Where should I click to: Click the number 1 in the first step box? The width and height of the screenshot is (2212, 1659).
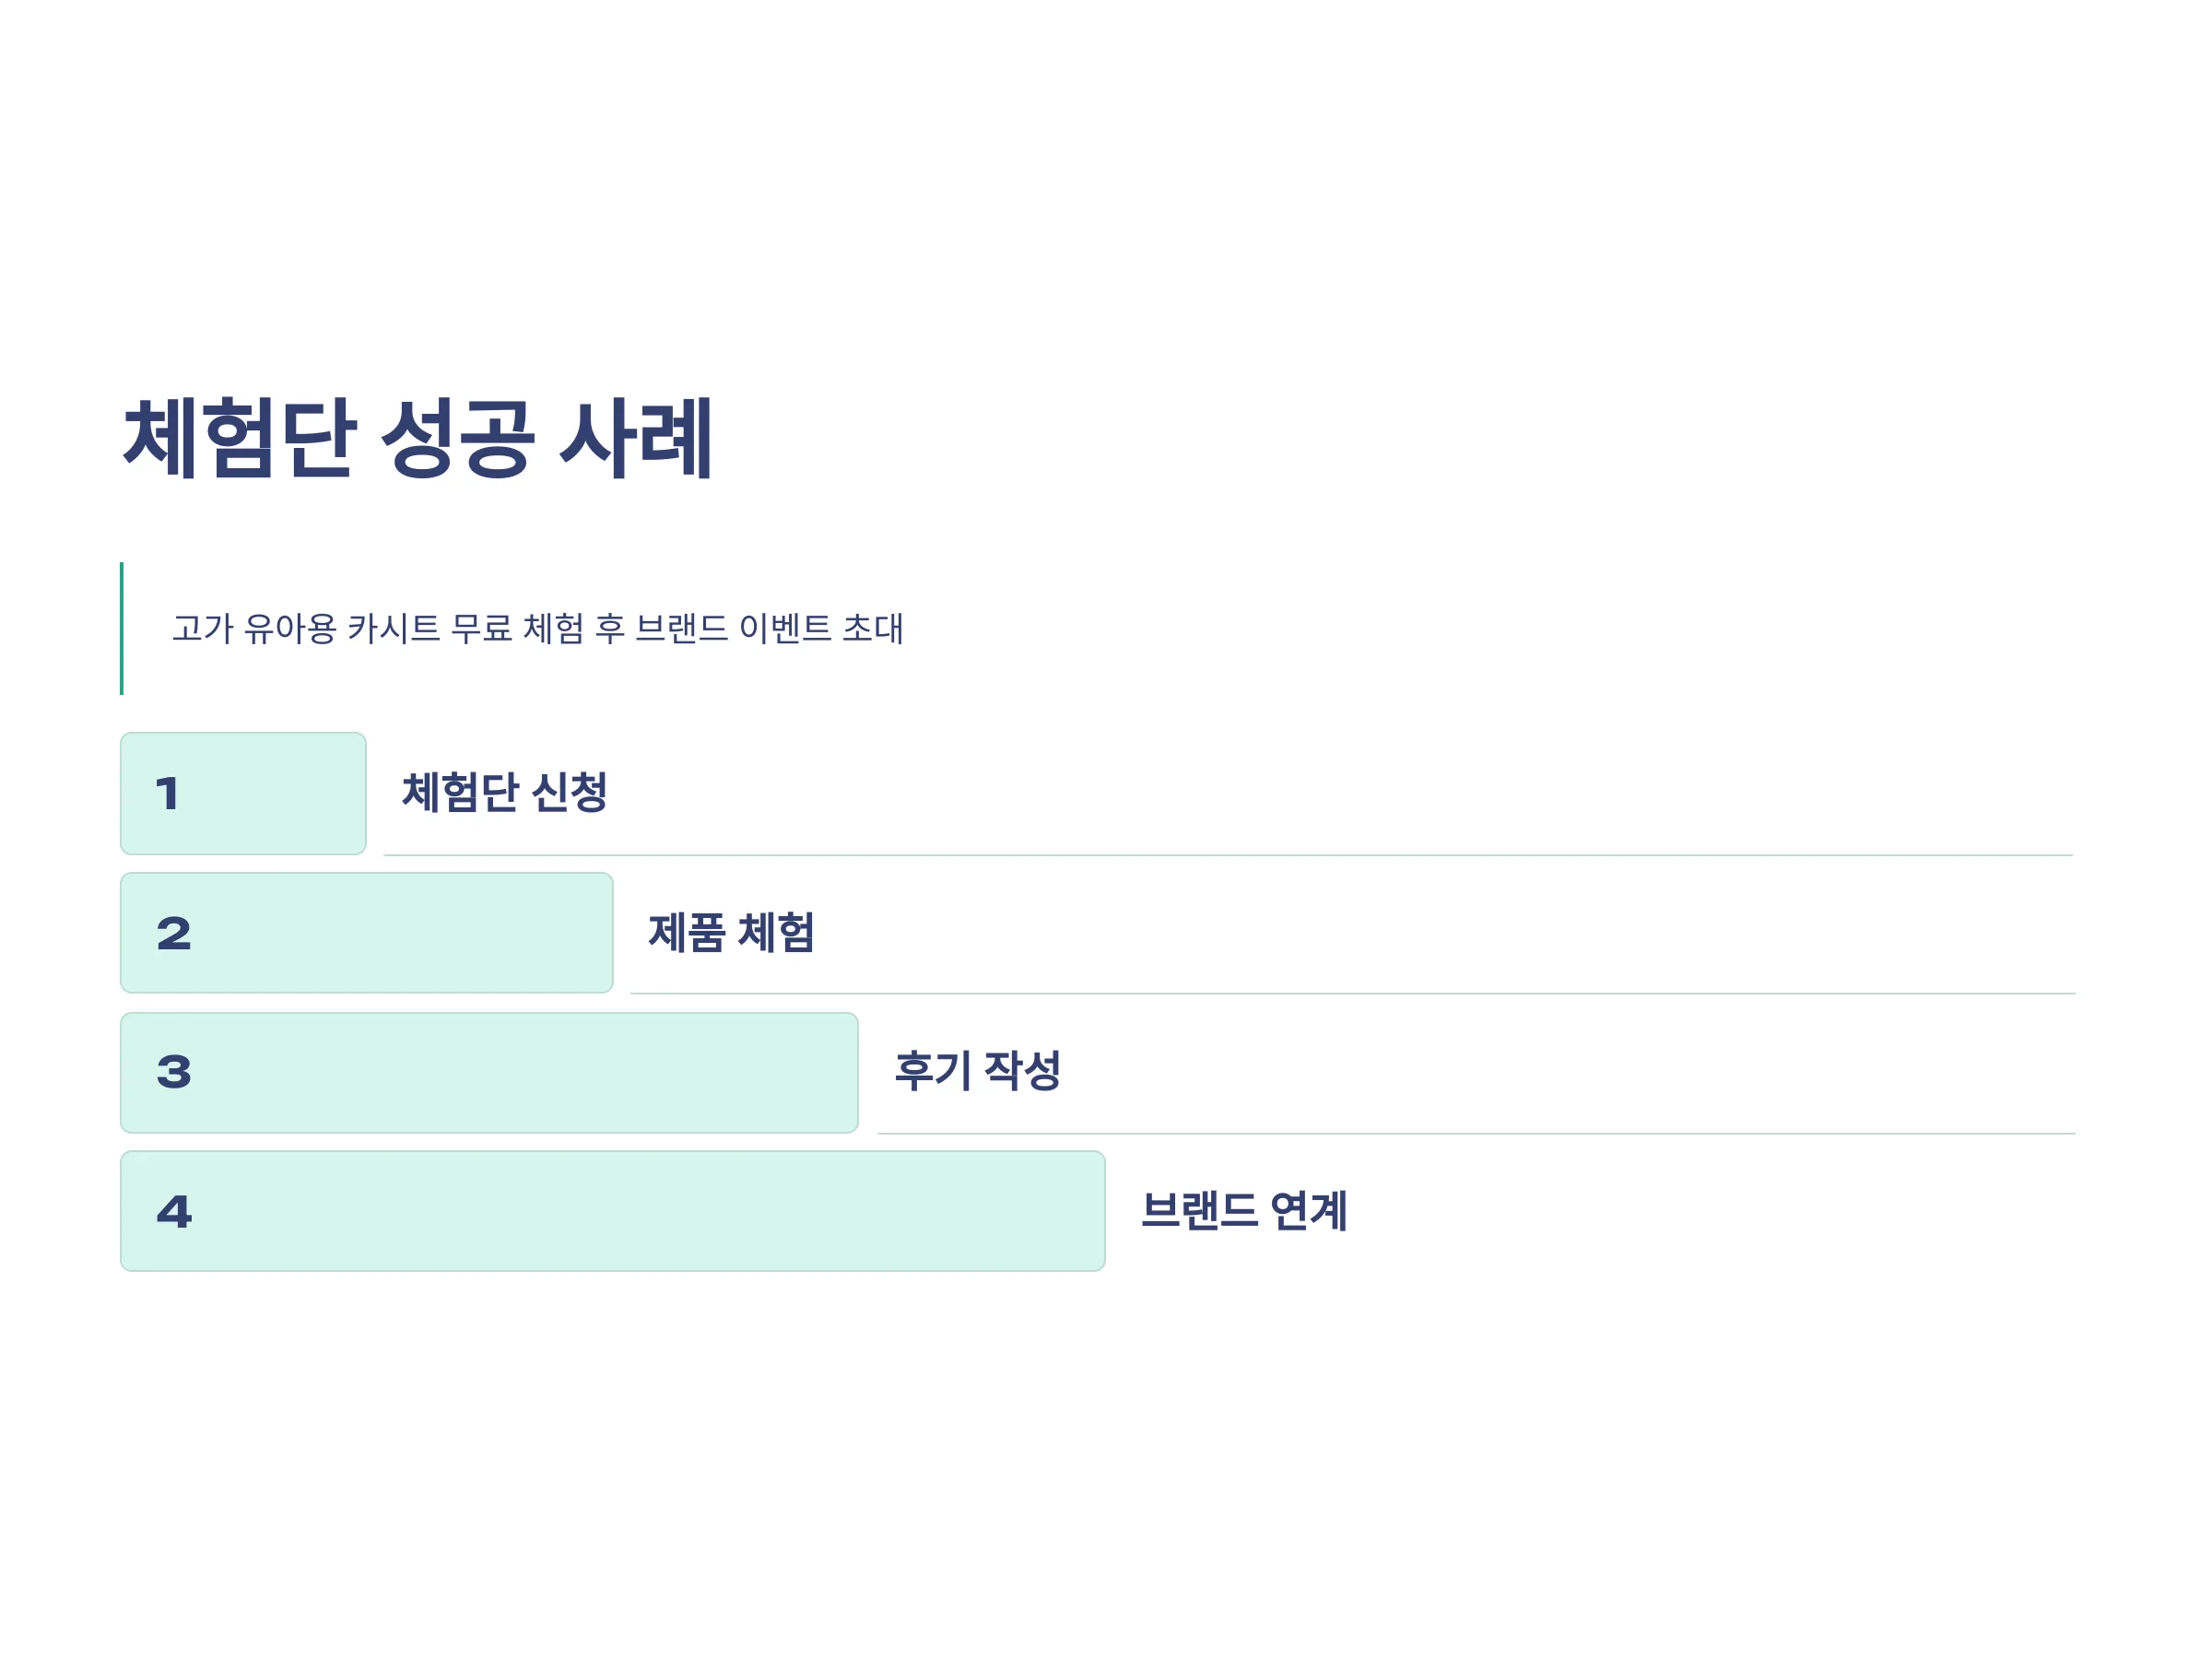(x=167, y=794)
